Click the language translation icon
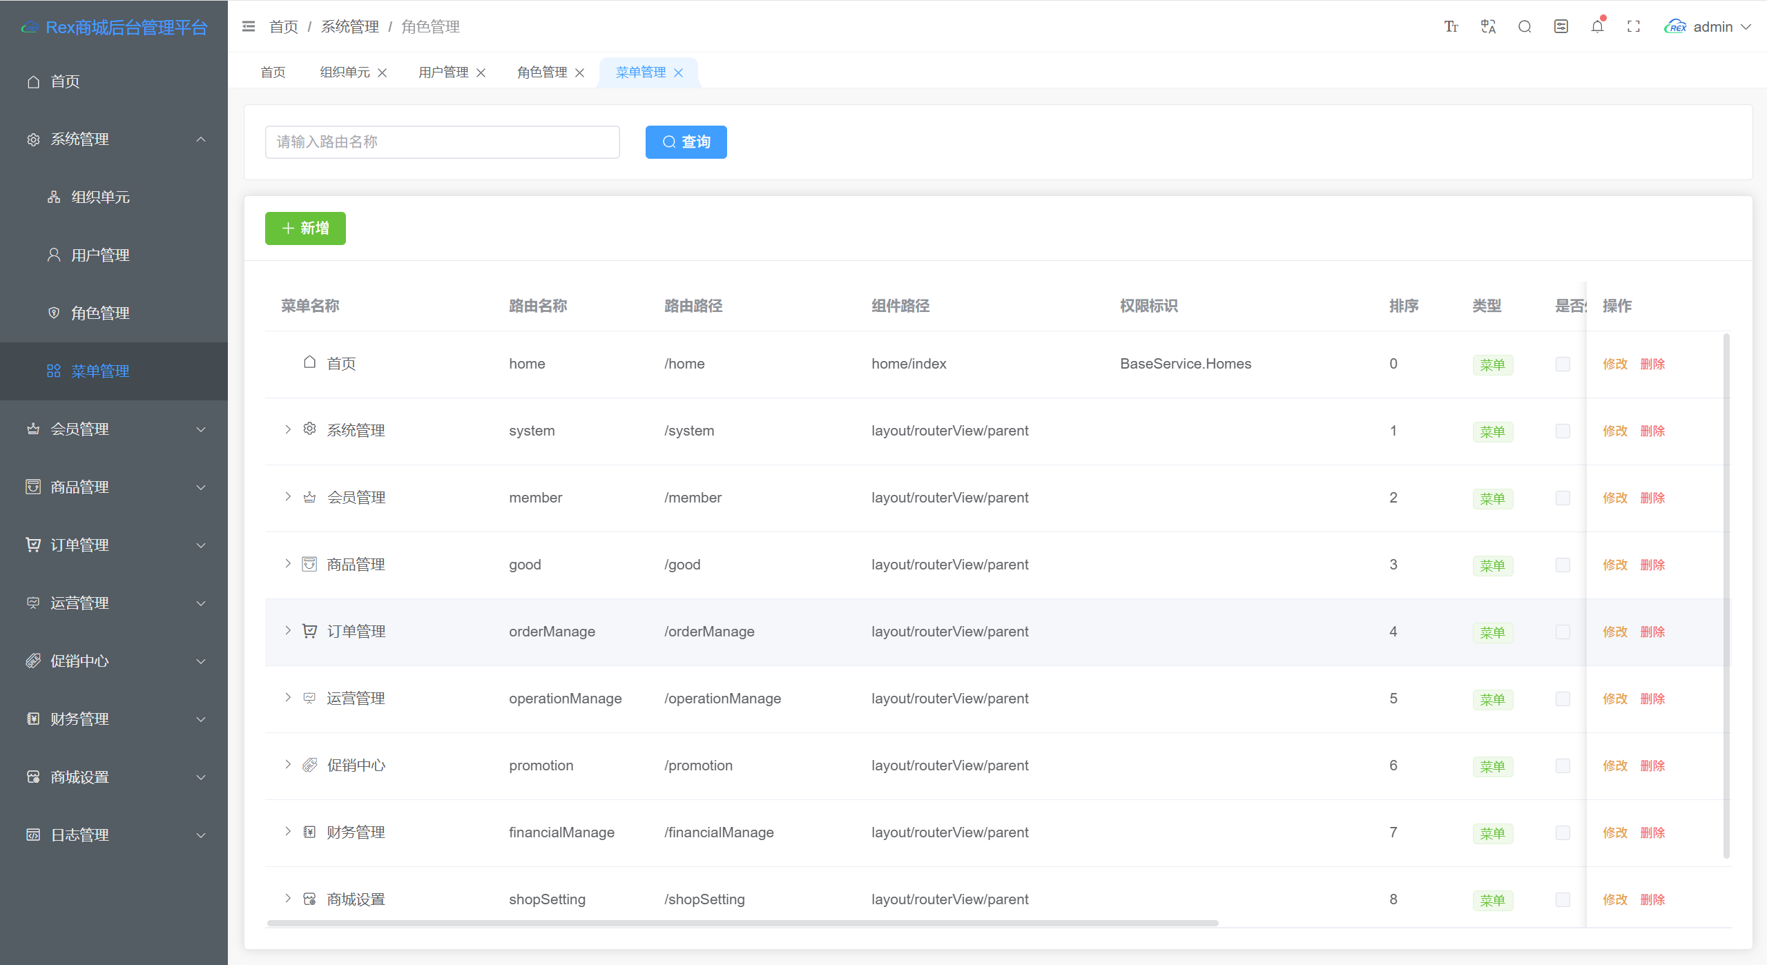This screenshot has width=1767, height=965. click(1488, 27)
